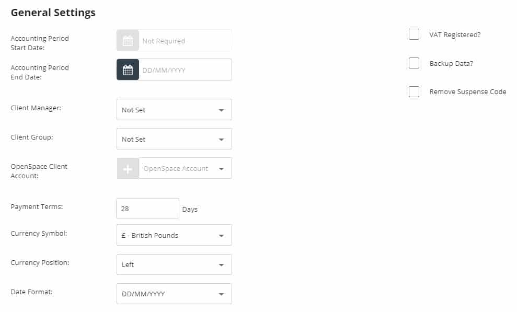This screenshot has height=312, width=517.
Task: Tick the Backup Data checkbox
Action: [x=414, y=63]
